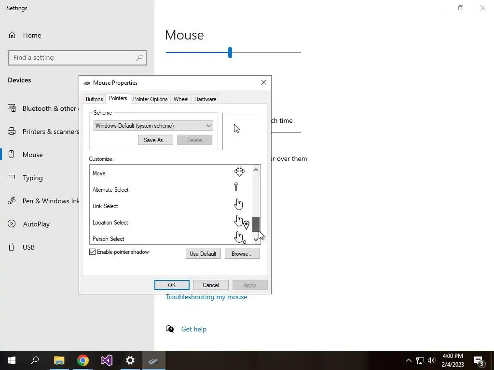Click the Save As... button
Viewport: 494px width, 370px height.
[155, 140]
